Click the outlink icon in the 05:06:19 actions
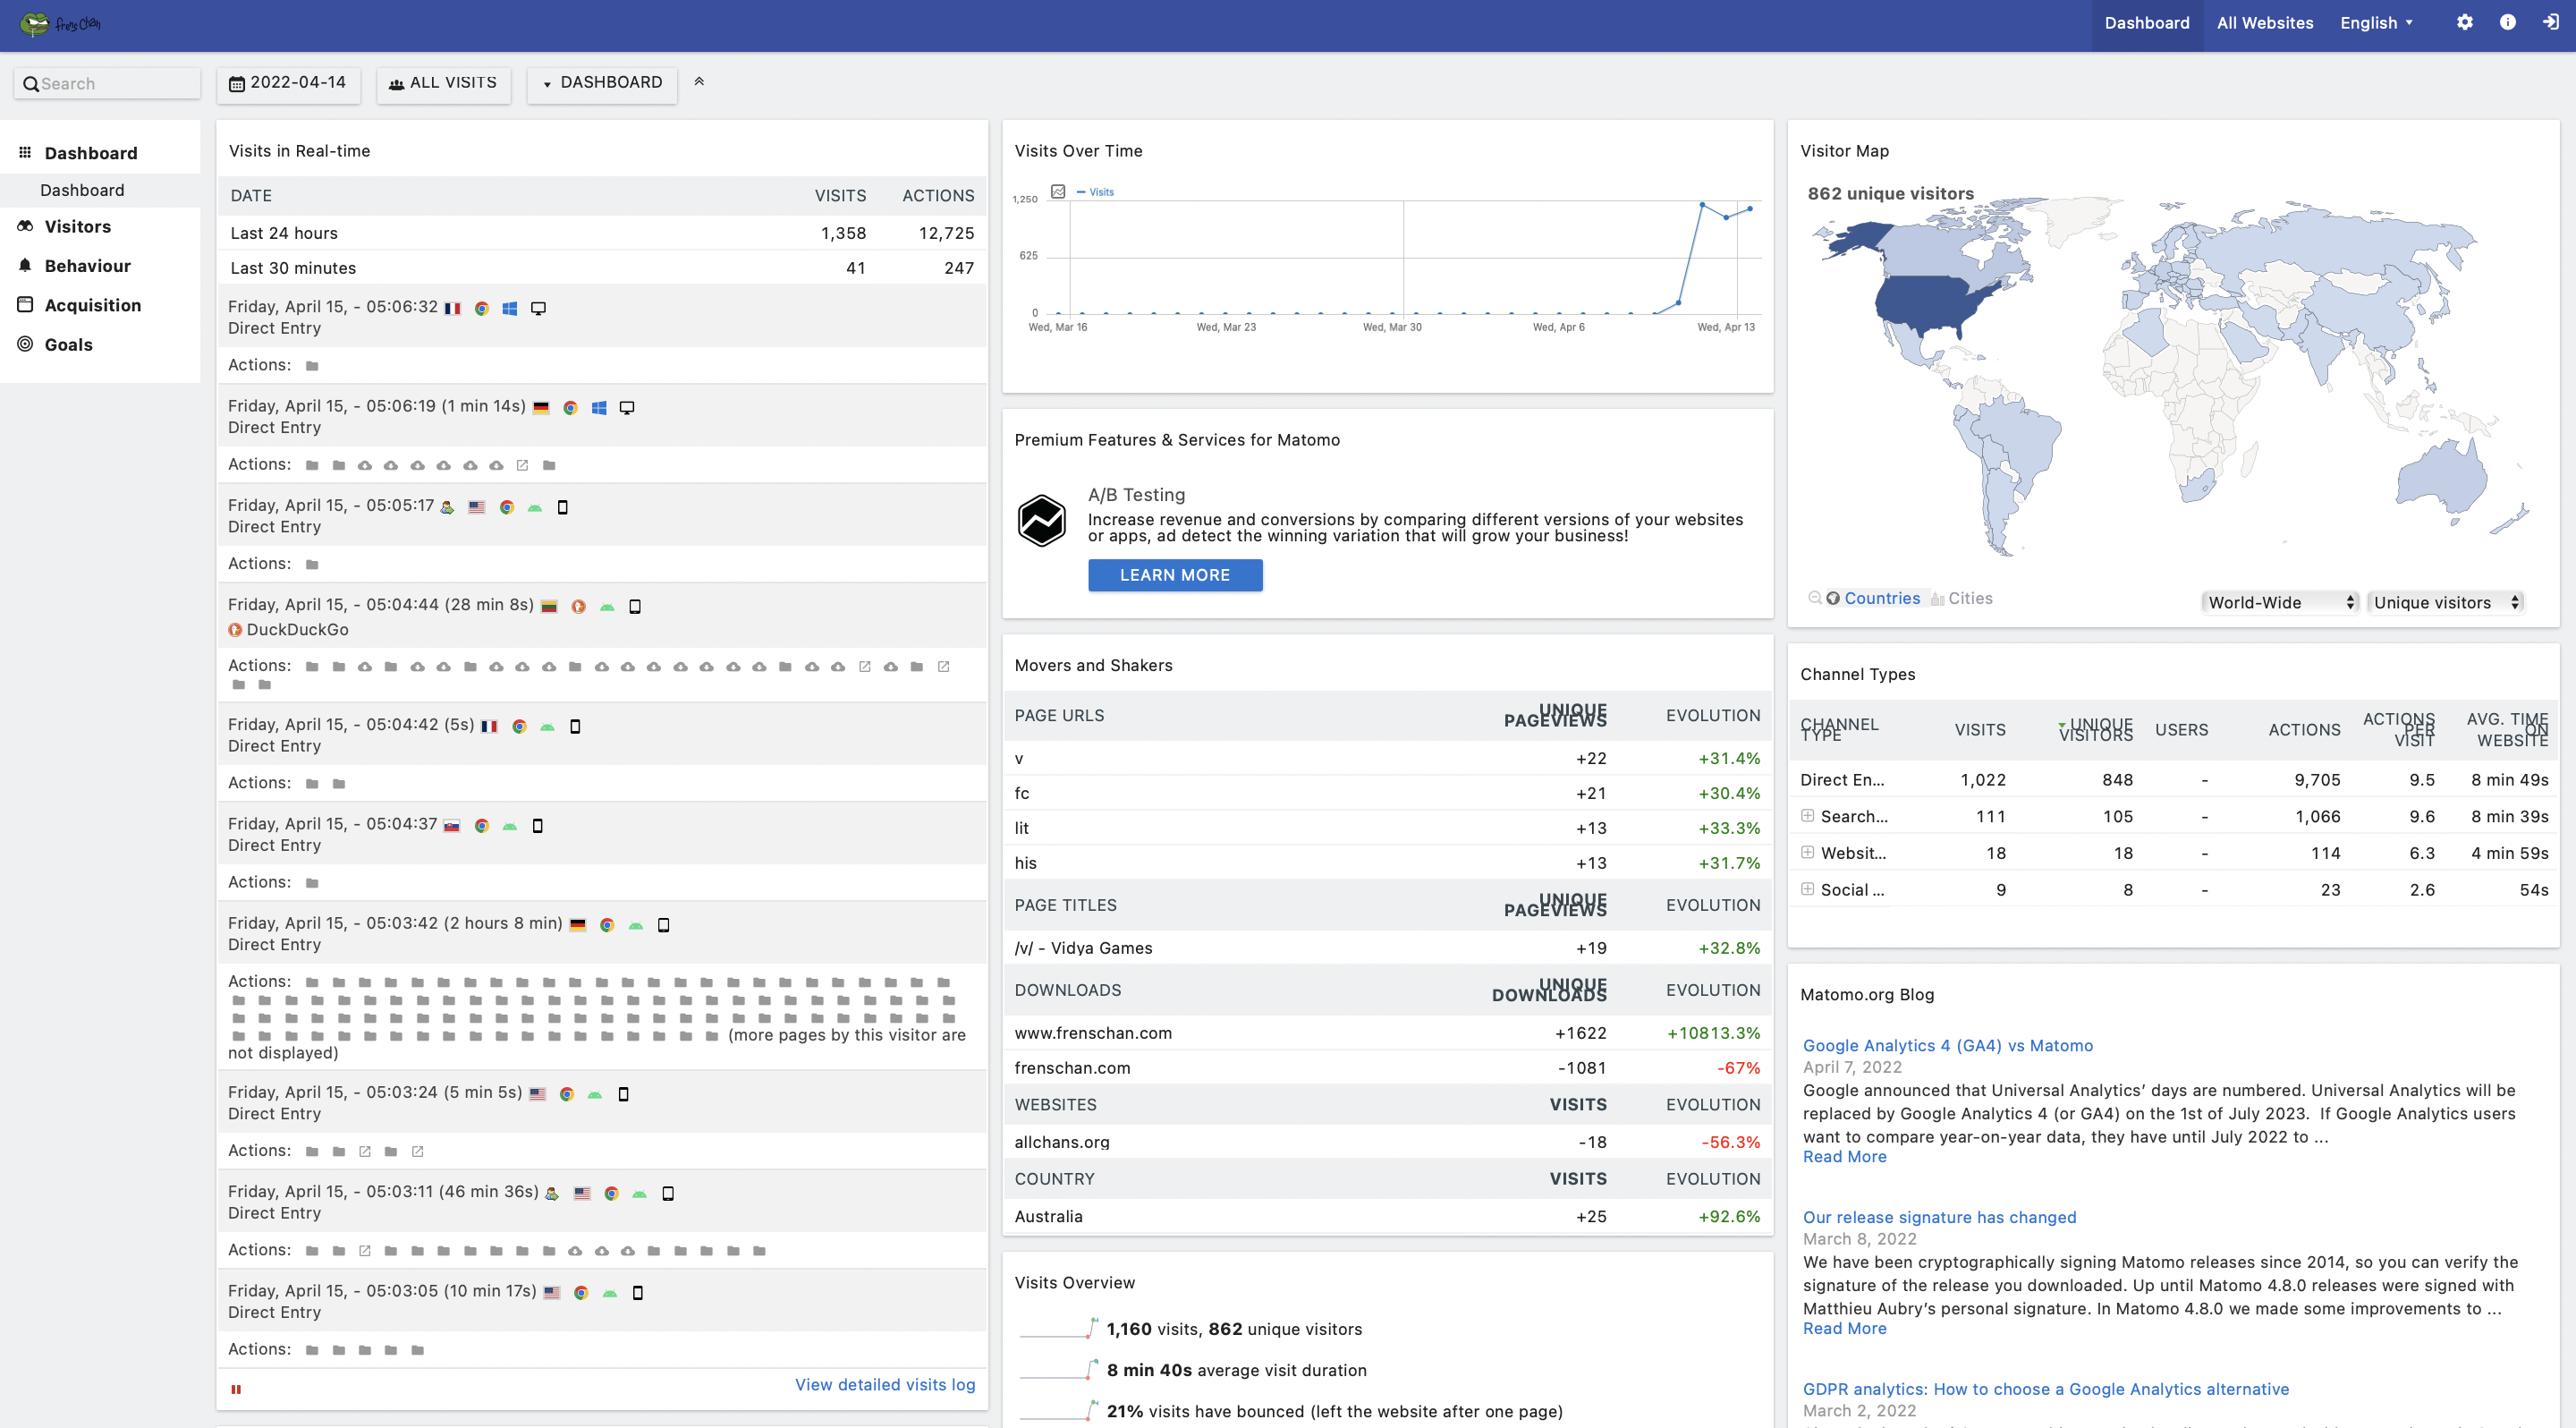This screenshot has height=1428, width=2576. (522, 465)
